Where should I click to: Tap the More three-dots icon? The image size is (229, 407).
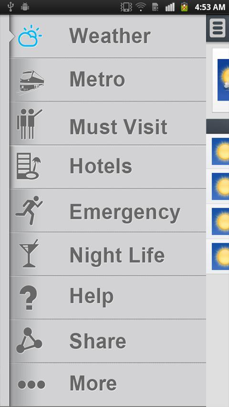click(31, 384)
